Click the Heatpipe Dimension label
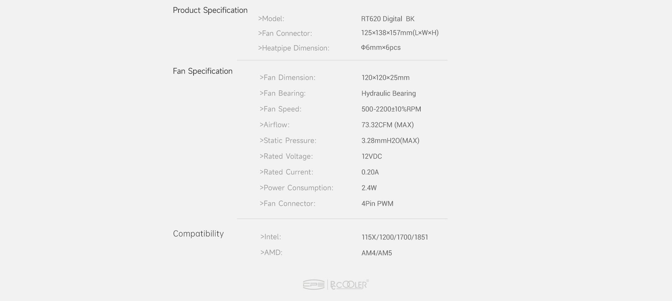This screenshot has height=301, width=672. (x=294, y=48)
